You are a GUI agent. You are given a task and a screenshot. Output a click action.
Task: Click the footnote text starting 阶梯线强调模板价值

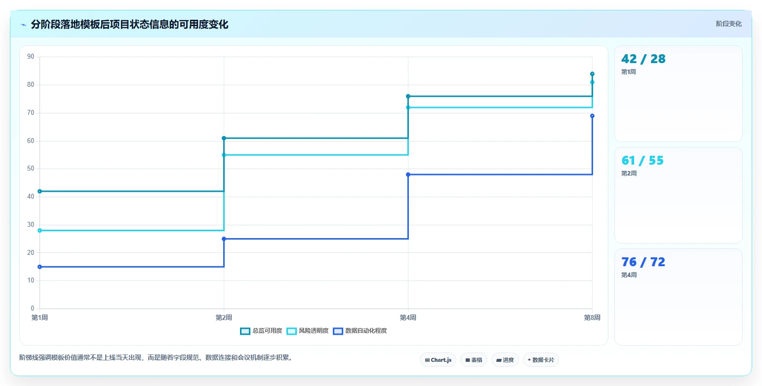[x=157, y=358]
